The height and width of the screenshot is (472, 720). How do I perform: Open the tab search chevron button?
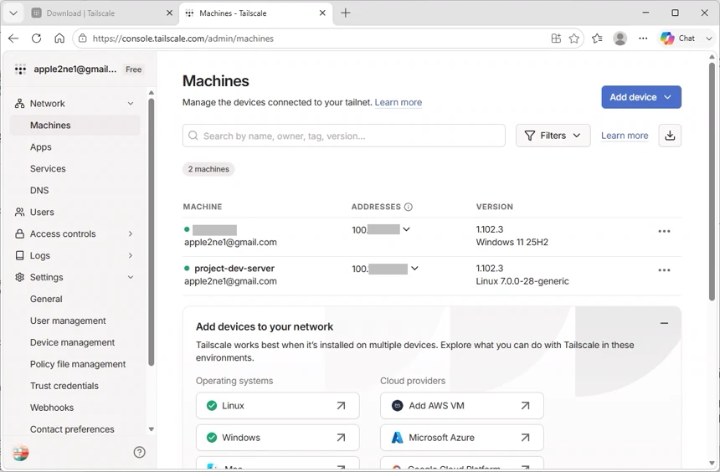tap(13, 13)
